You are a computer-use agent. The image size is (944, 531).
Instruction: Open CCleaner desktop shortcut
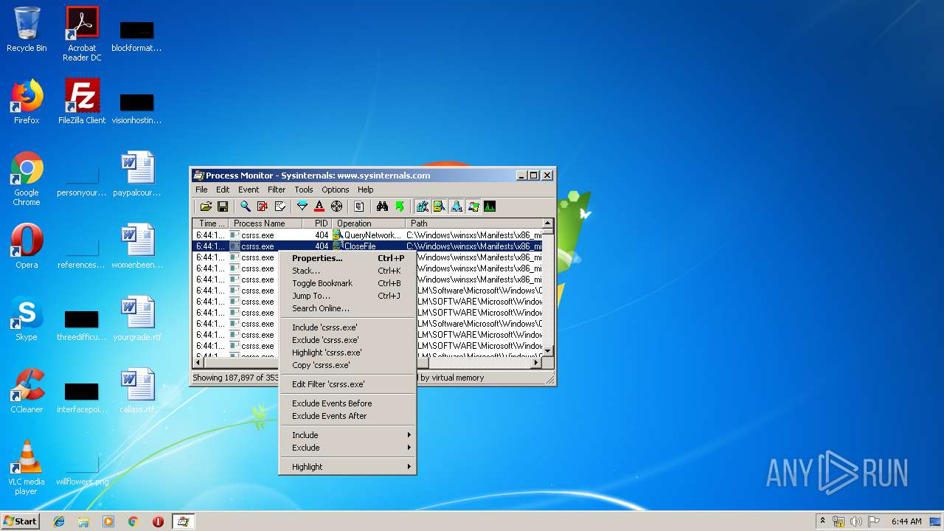tap(27, 391)
